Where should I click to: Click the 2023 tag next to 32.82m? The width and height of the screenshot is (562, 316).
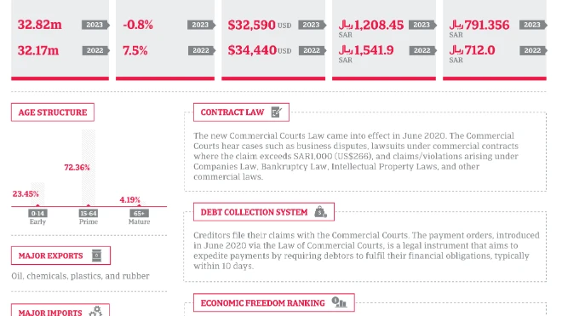pos(95,25)
